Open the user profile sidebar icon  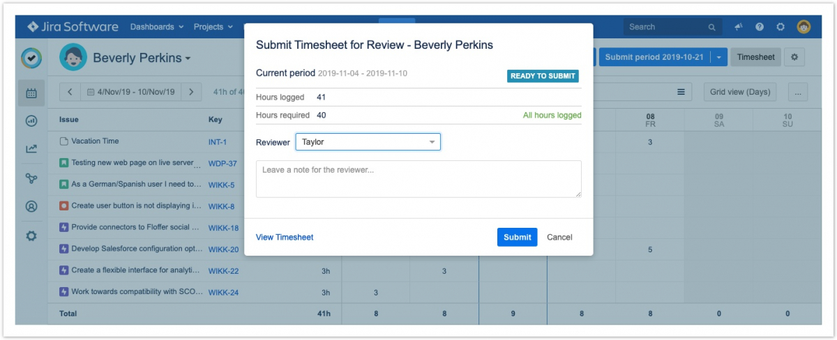[x=31, y=206]
